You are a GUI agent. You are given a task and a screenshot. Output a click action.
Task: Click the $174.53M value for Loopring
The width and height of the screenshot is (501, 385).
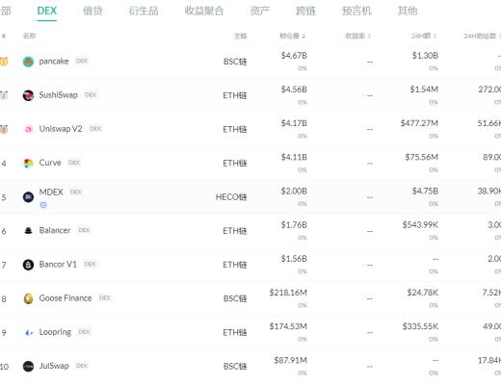(288, 326)
